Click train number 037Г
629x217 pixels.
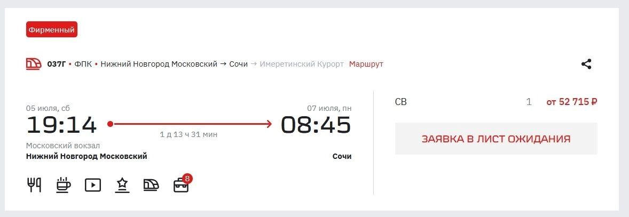[56, 64]
